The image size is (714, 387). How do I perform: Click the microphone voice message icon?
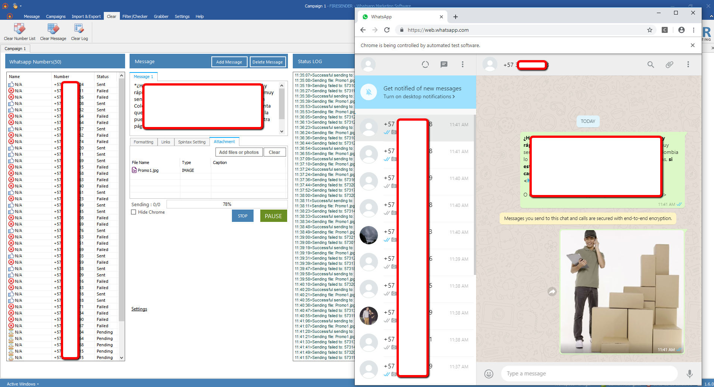point(689,374)
